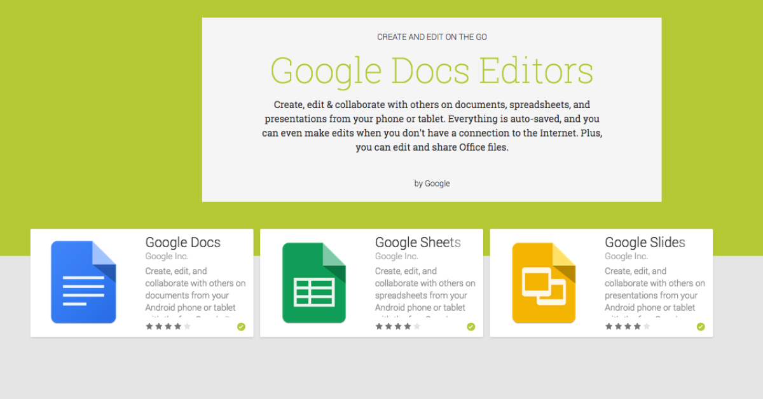Click the star rating bar under Google Sheets
This screenshot has height=399, width=763.
tap(397, 326)
